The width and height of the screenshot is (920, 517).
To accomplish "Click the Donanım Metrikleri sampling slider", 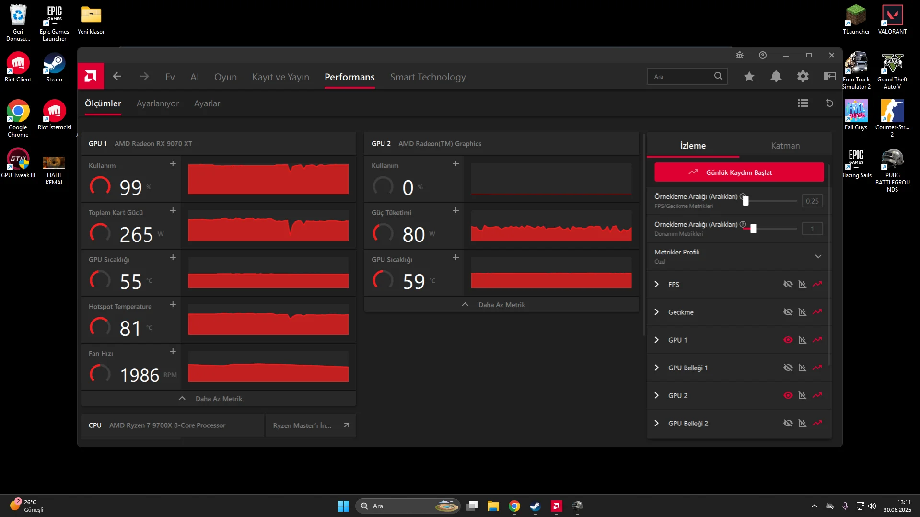I will pos(753,229).
